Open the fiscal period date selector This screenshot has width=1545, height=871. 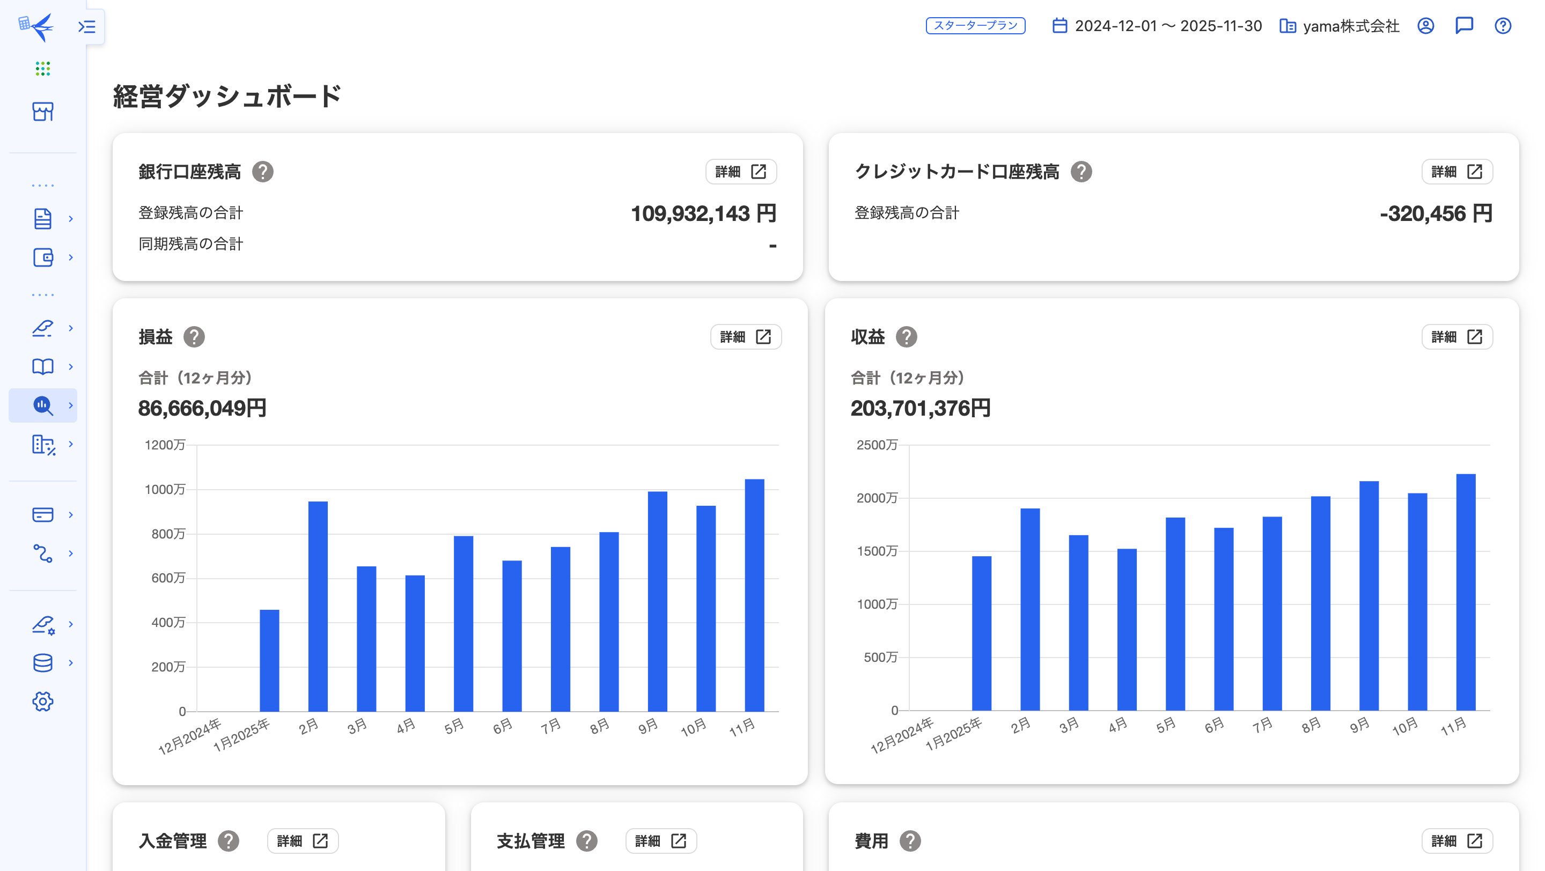pyautogui.click(x=1157, y=26)
